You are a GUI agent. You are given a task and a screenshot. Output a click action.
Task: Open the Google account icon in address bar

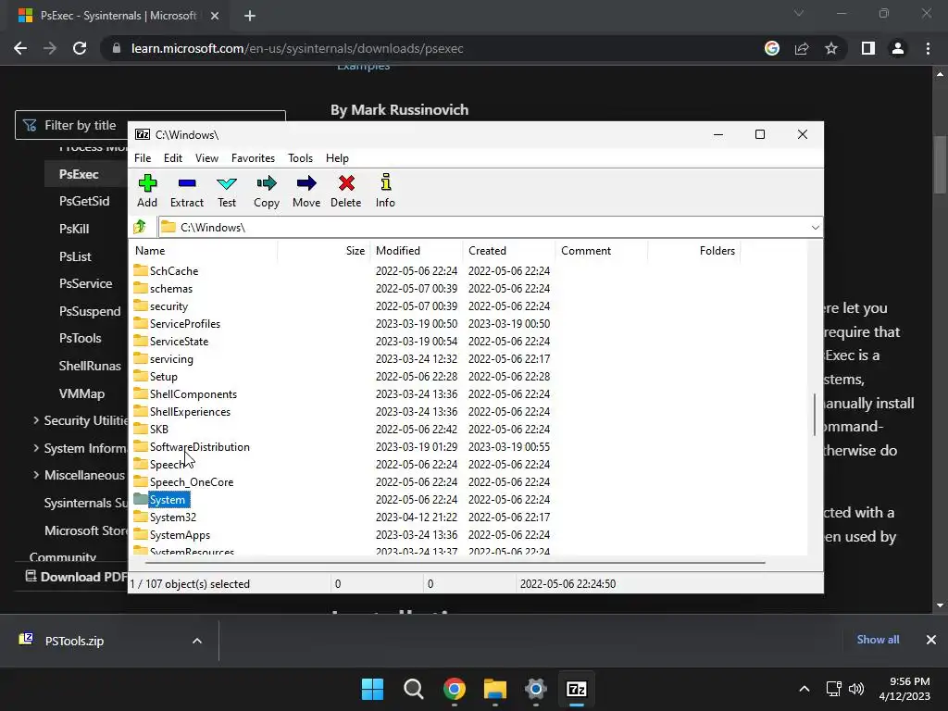(x=772, y=48)
